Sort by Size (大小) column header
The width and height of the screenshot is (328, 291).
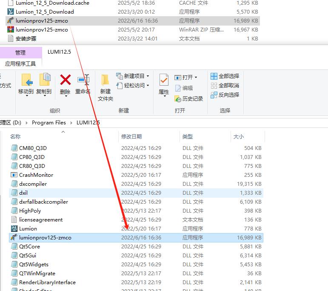pyautogui.click(x=238, y=137)
